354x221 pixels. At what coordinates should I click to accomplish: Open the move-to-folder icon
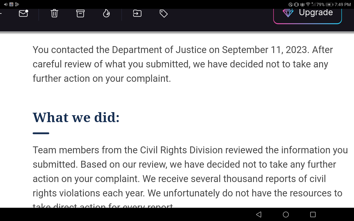click(137, 13)
